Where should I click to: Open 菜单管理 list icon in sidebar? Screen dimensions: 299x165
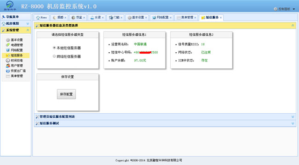tap(8, 76)
